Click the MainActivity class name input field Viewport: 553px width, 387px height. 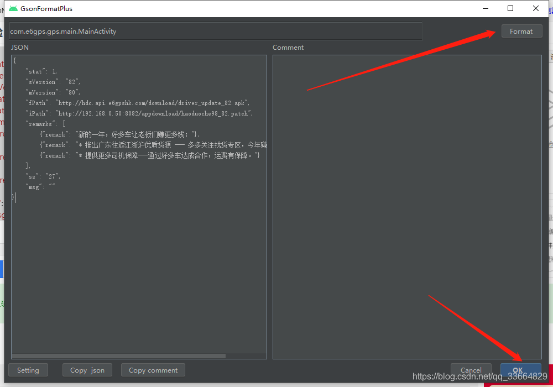pos(215,31)
